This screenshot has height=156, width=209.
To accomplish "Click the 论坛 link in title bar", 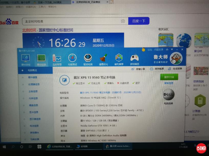I will coord(150,50).
